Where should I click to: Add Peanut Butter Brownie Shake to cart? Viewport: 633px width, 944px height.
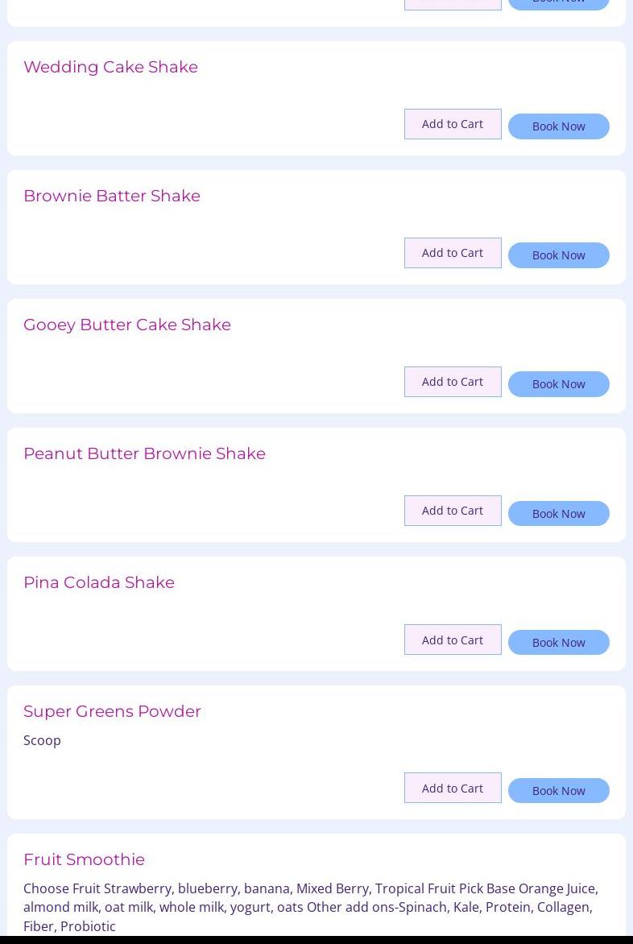(453, 511)
